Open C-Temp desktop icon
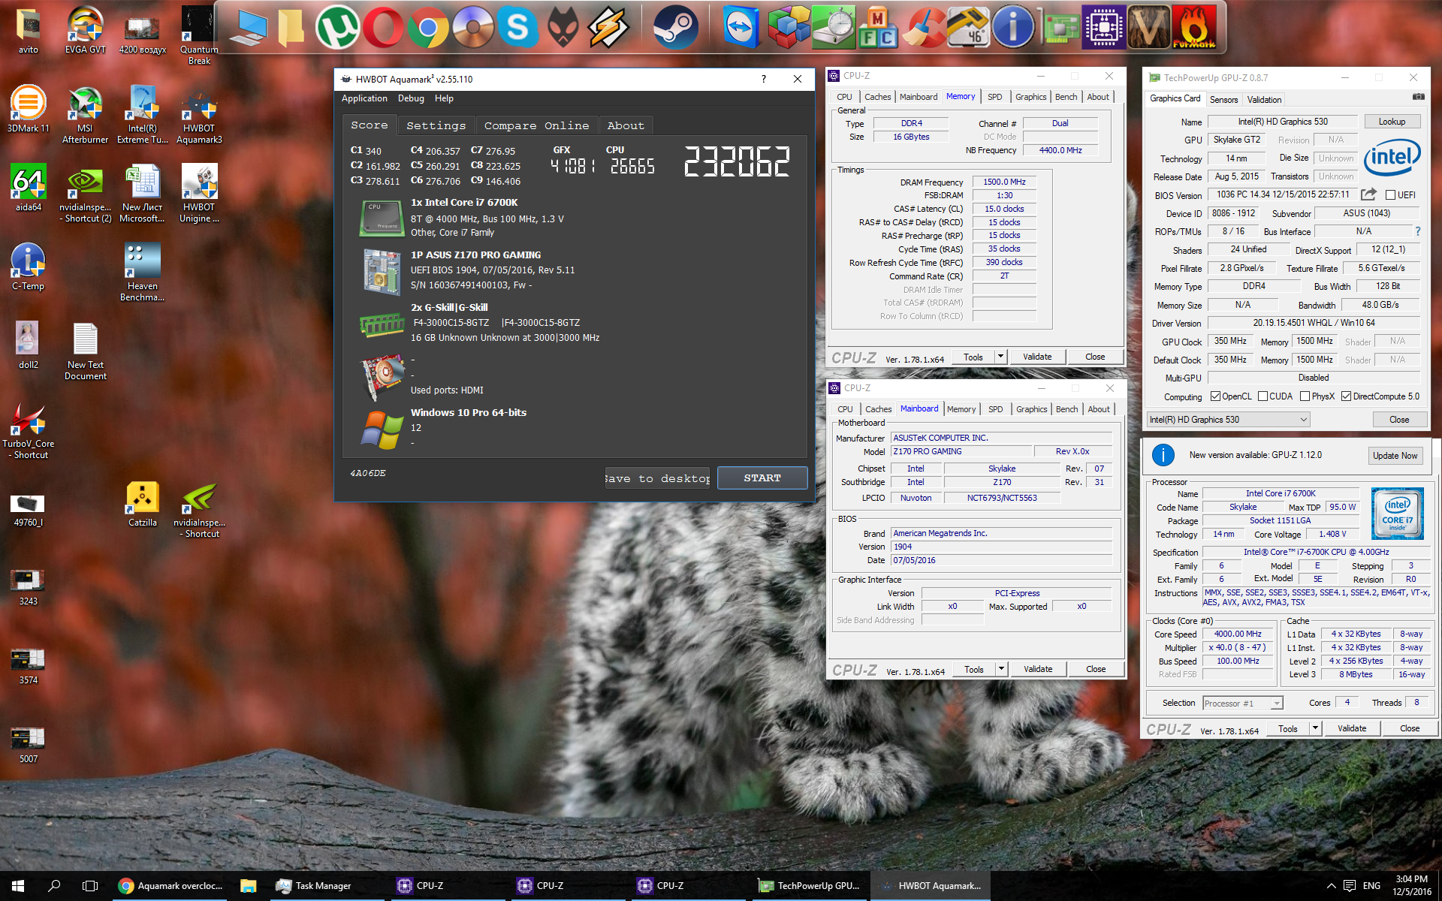1442x901 pixels. pyautogui.click(x=29, y=267)
